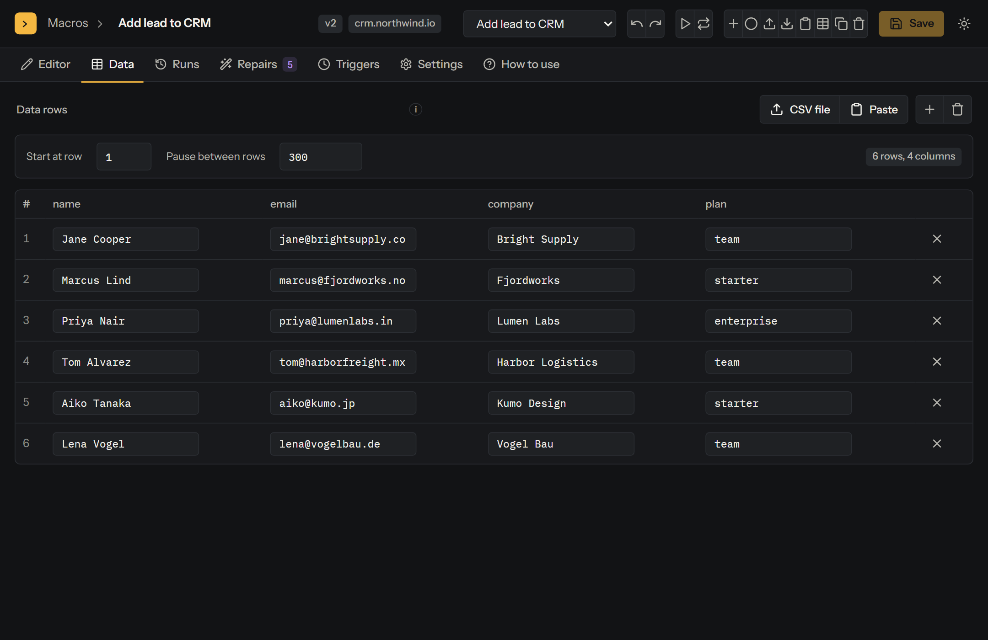This screenshot has height=640, width=988.
Task: Open the Editor tab
Action: (46, 64)
